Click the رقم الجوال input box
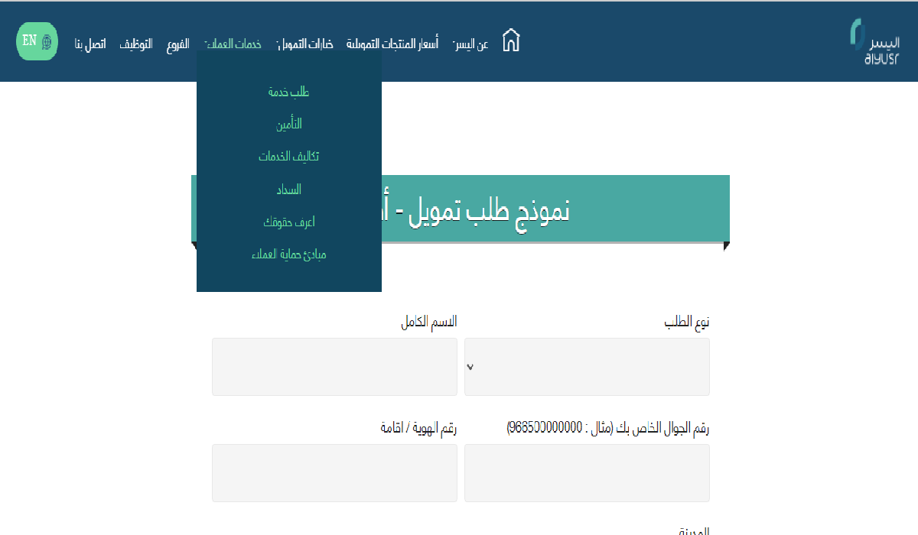The height and width of the screenshot is (535, 918). click(x=587, y=473)
